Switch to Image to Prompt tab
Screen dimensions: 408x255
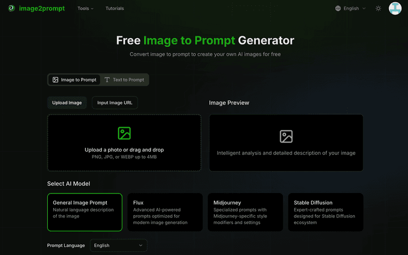[x=75, y=80]
